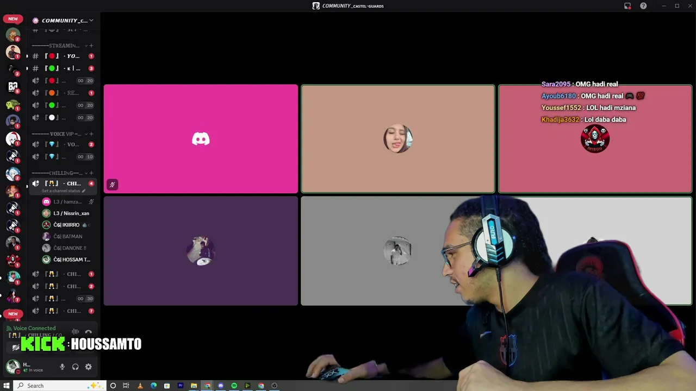
Task: Click the top NEW unread mentions pill
Action: [13, 19]
